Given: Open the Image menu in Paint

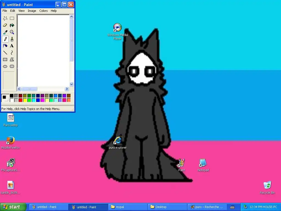Looking at the screenshot, I should 32,11.
